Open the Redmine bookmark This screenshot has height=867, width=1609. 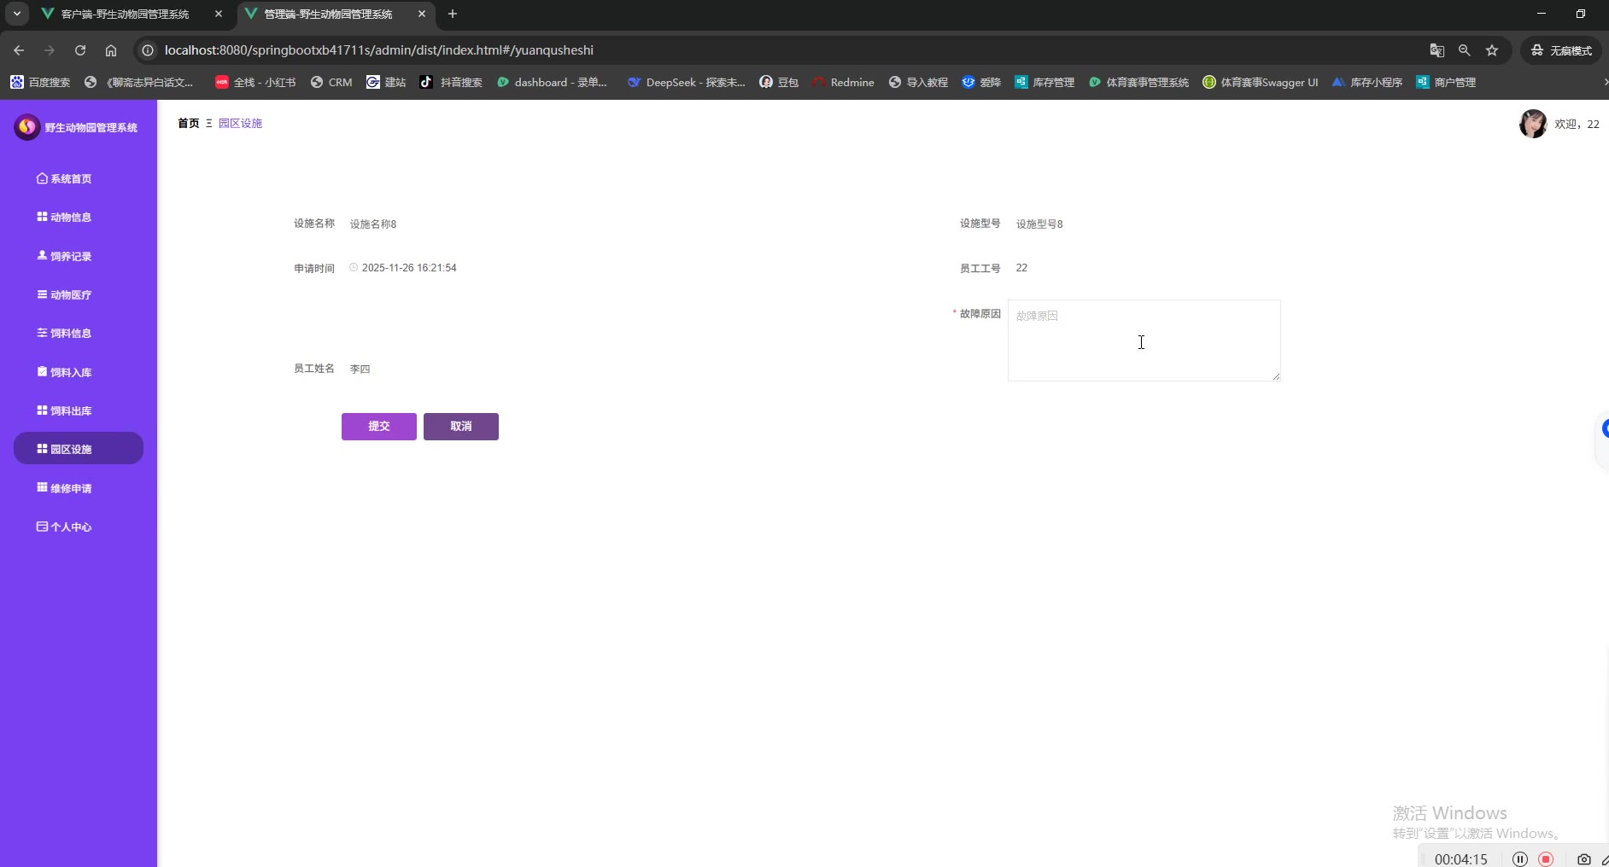coord(843,83)
